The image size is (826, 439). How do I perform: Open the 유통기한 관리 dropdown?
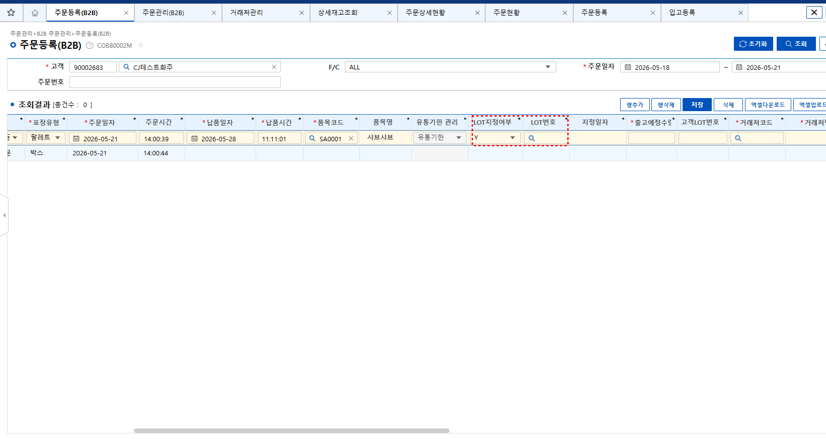coord(440,138)
